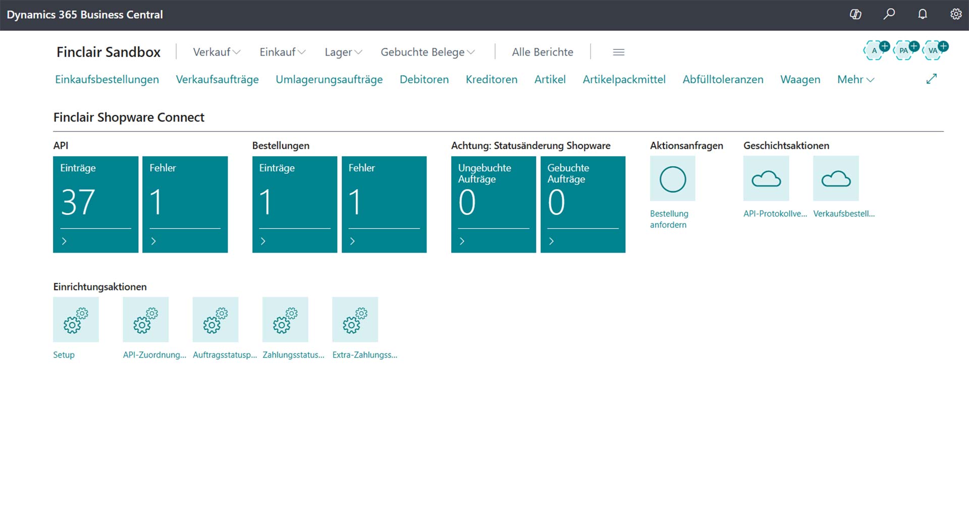Click the user badge labeled PA
The image size is (969, 532).
[904, 50]
